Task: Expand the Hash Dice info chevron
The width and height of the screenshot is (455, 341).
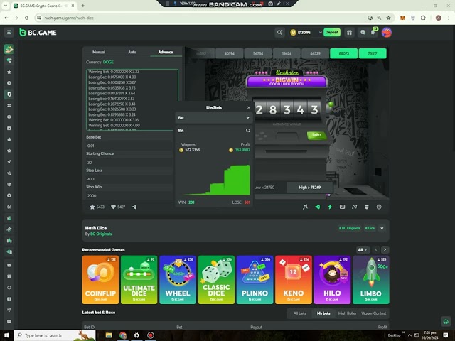Action: click(382, 228)
